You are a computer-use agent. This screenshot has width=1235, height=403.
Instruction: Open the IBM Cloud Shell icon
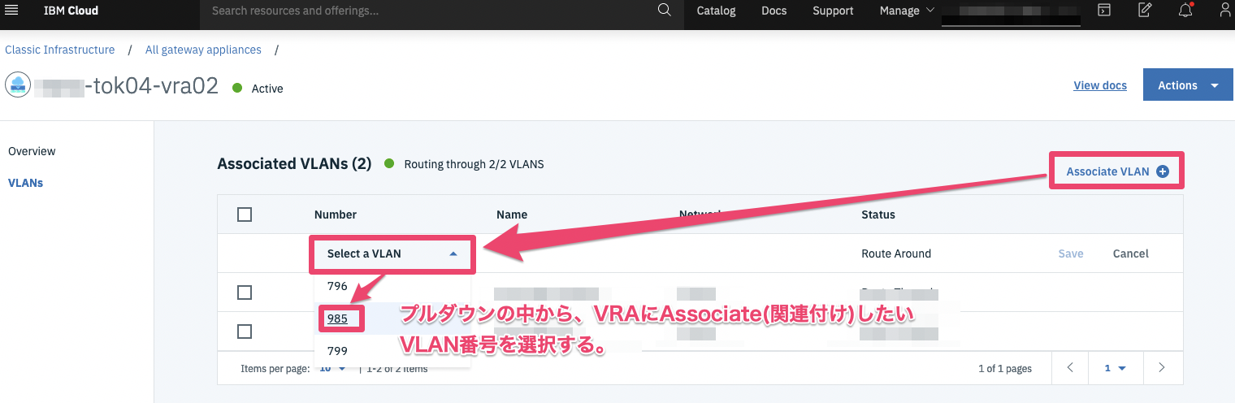[x=1104, y=11]
